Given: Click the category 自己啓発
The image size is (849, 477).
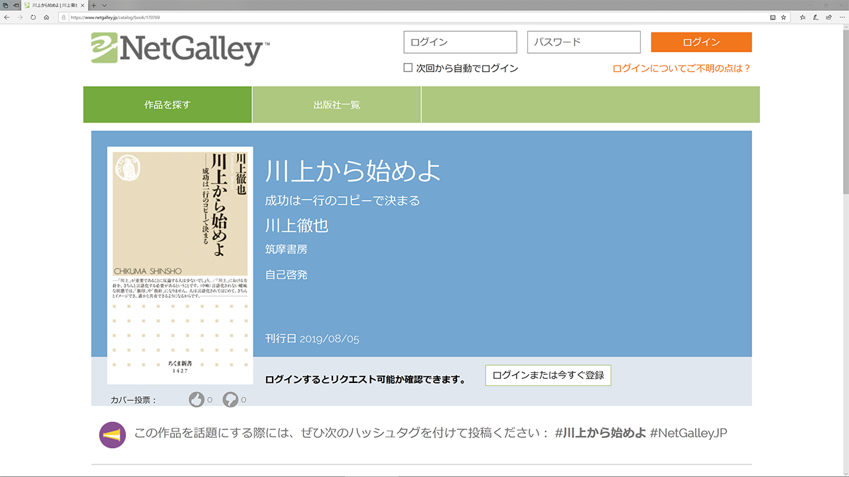Looking at the screenshot, I should click(x=287, y=275).
